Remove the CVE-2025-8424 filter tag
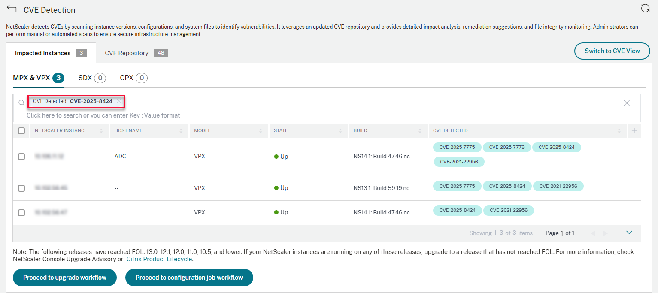658x293 pixels. (x=119, y=101)
